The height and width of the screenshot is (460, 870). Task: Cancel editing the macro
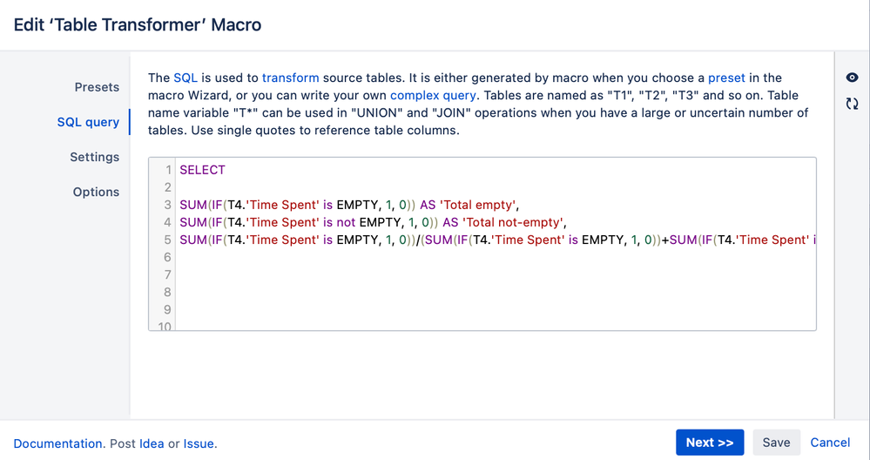pos(830,443)
